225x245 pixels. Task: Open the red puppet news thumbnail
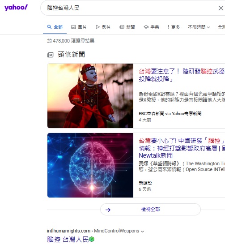(90, 96)
